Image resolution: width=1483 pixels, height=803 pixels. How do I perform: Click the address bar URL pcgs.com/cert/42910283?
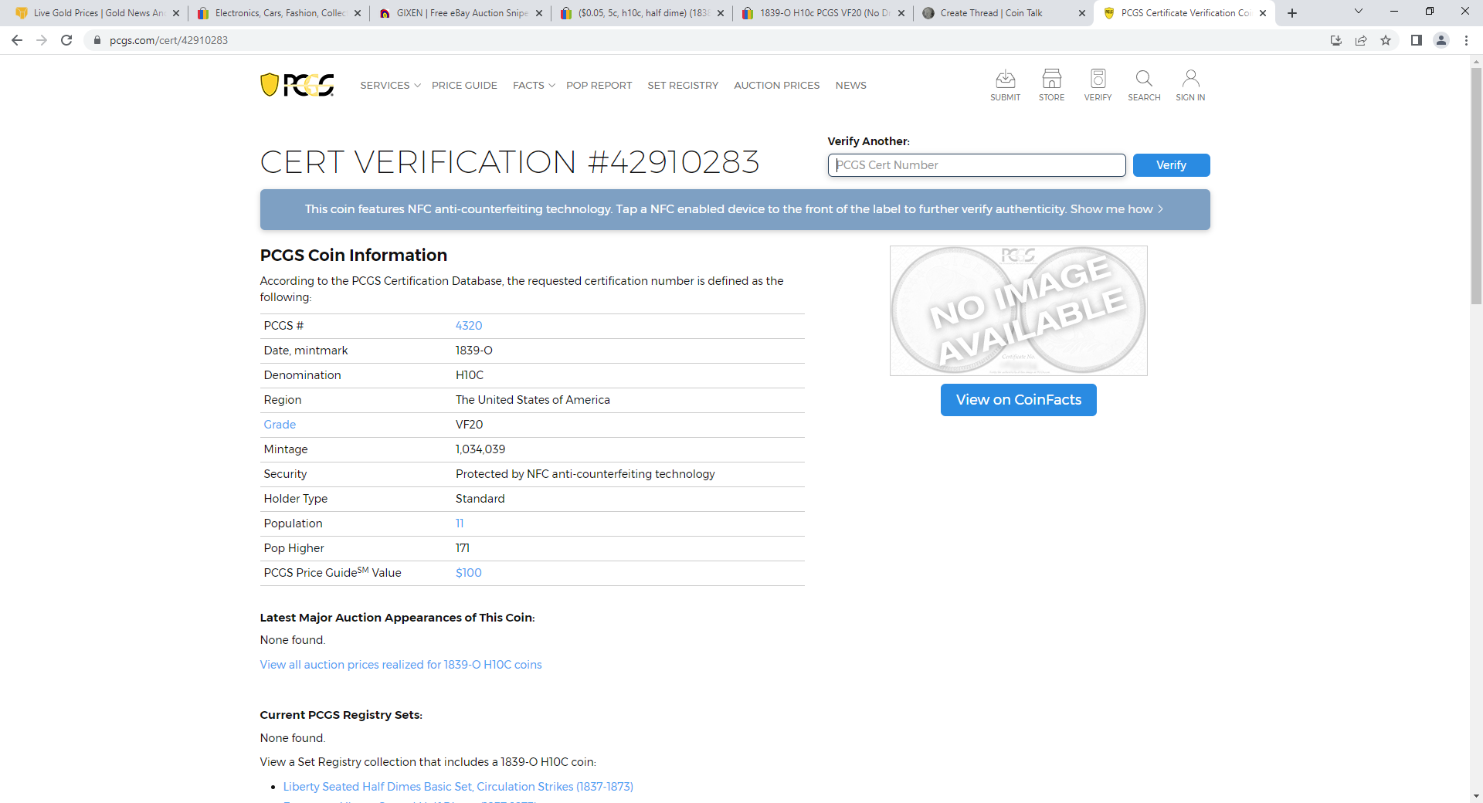coord(168,40)
